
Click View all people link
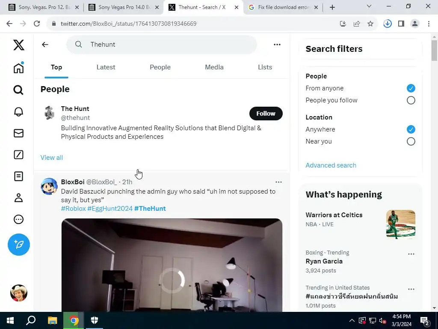[x=52, y=158]
